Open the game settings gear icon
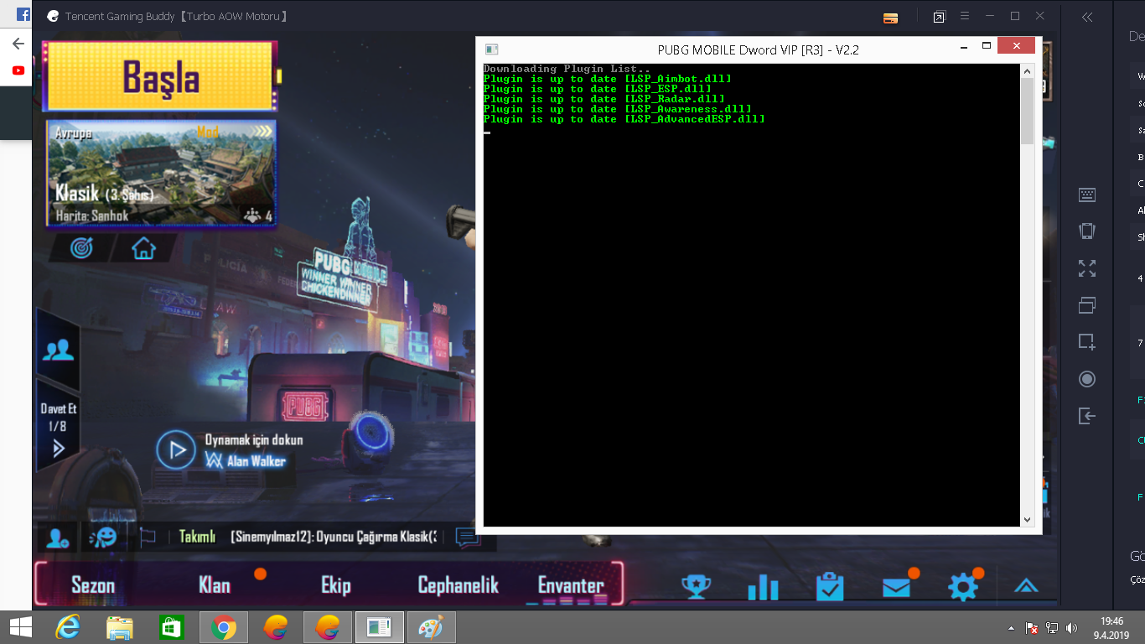This screenshot has width=1145, height=644. coord(962,587)
